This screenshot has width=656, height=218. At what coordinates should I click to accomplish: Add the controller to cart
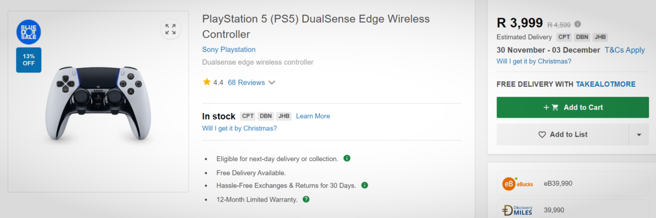pos(572,107)
